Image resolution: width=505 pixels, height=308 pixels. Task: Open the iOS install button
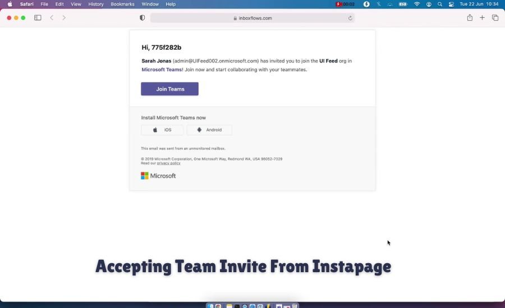point(162,130)
